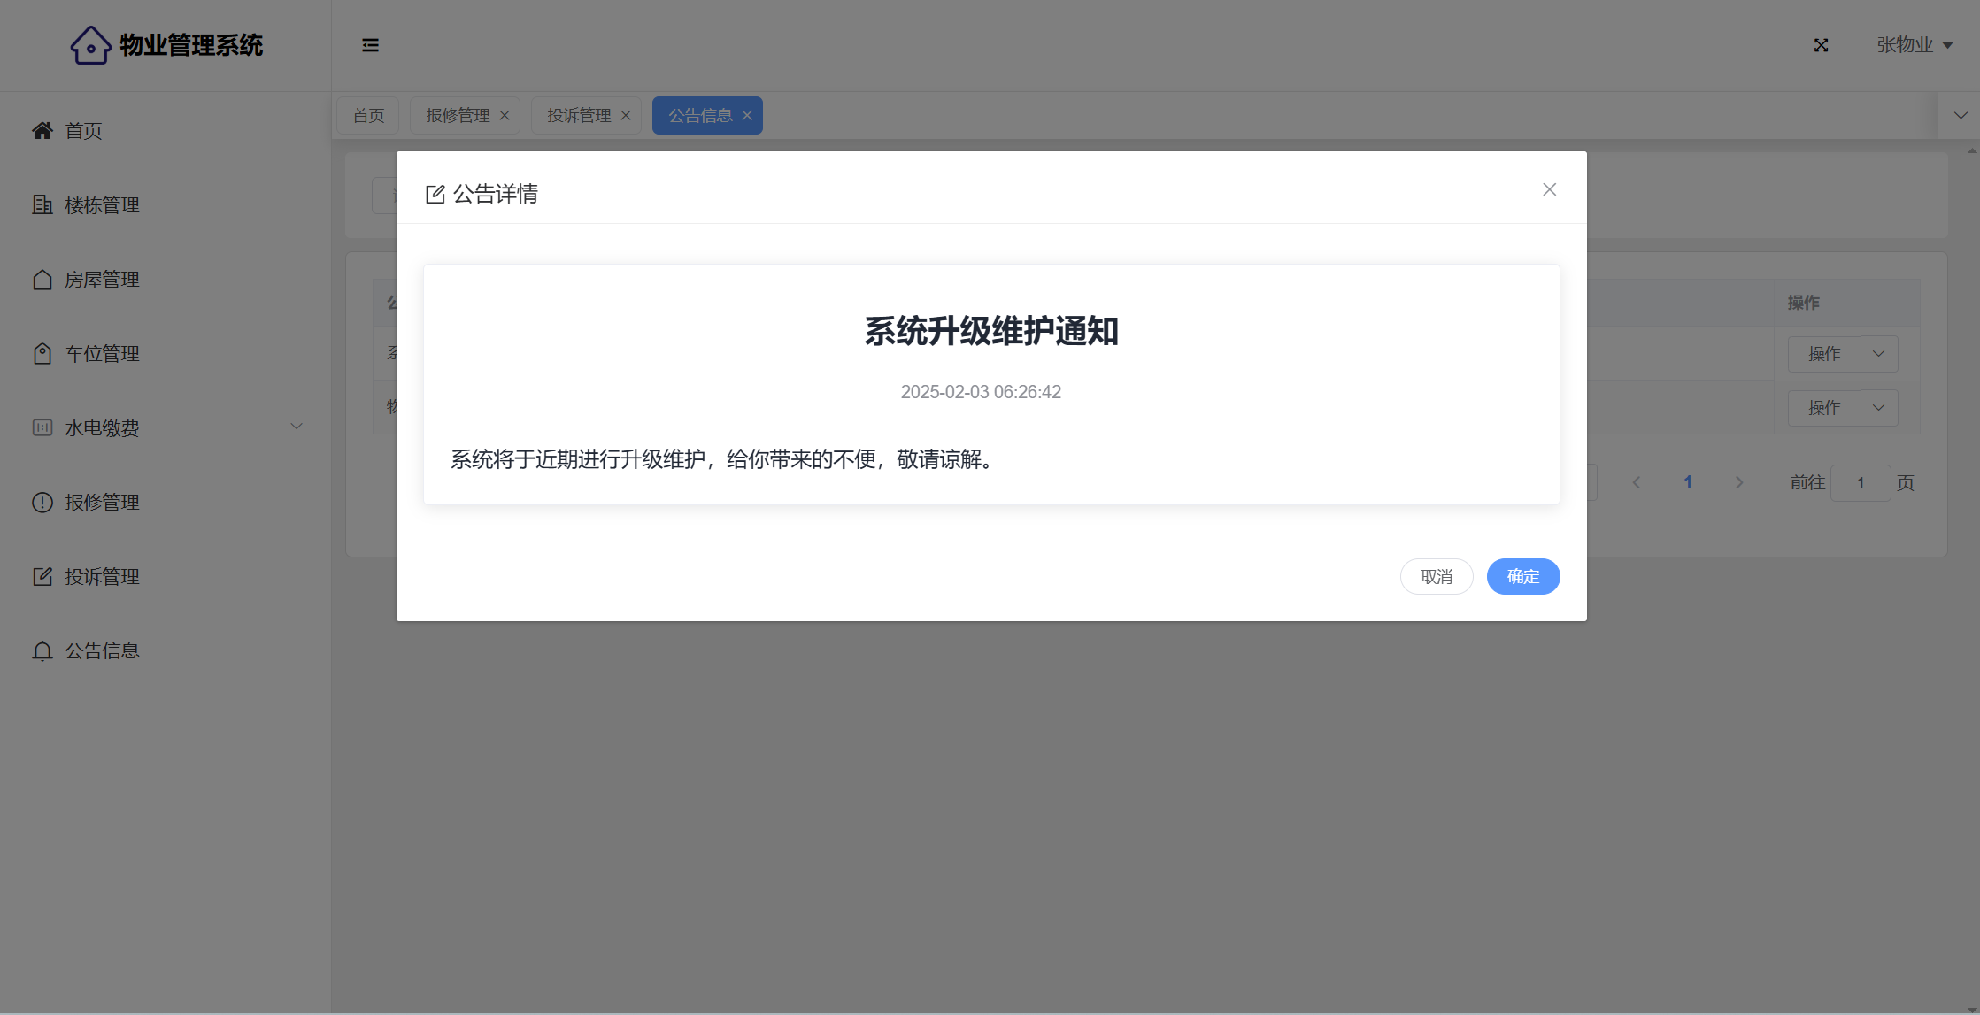Close the 投诉管理 tab

tap(626, 116)
